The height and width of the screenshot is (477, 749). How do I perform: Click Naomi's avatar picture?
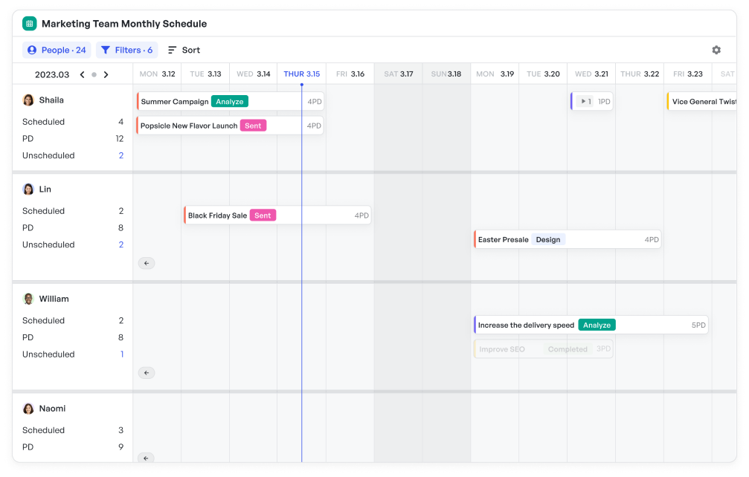[x=28, y=409]
